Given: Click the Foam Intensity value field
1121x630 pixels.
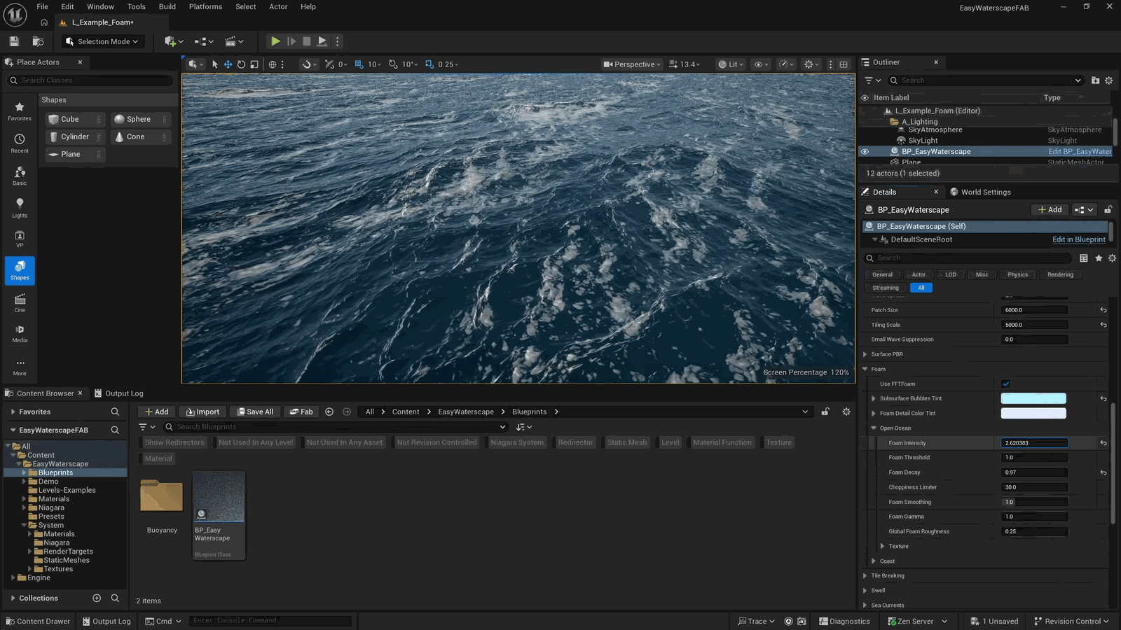Looking at the screenshot, I should (x=1034, y=443).
